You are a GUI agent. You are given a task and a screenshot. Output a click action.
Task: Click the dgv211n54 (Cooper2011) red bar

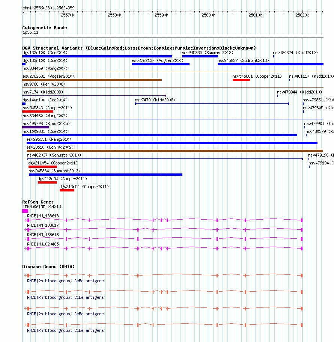tap(43, 167)
